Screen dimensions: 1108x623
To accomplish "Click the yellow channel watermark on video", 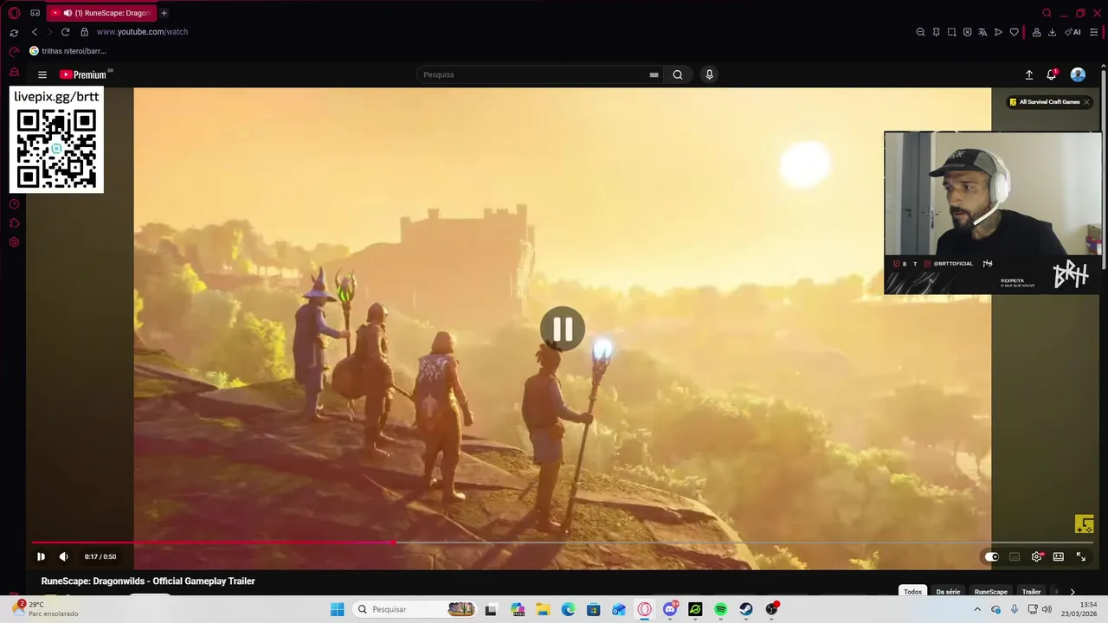I will [x=1084, y=524].
